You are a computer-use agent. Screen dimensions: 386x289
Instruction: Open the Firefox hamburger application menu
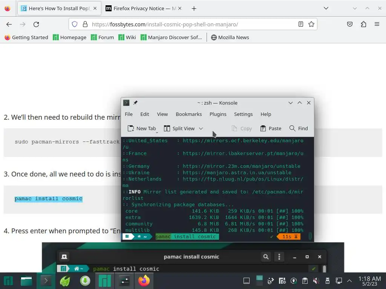click(x=377, y=24)
